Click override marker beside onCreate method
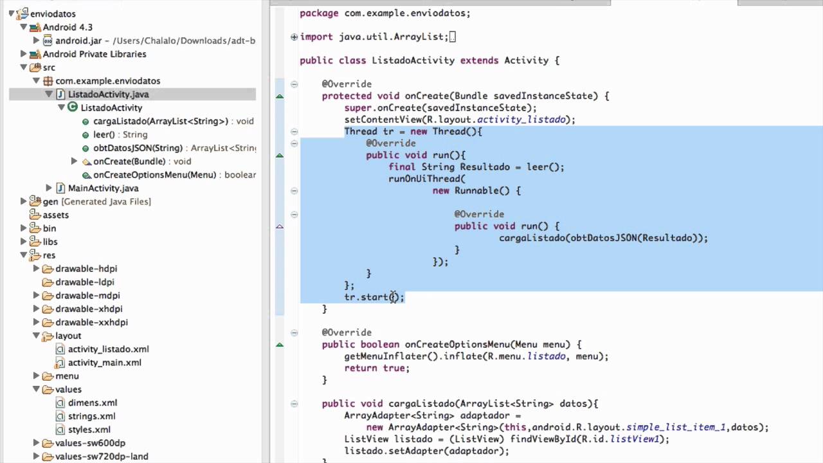823x463 pixels. 280,96
